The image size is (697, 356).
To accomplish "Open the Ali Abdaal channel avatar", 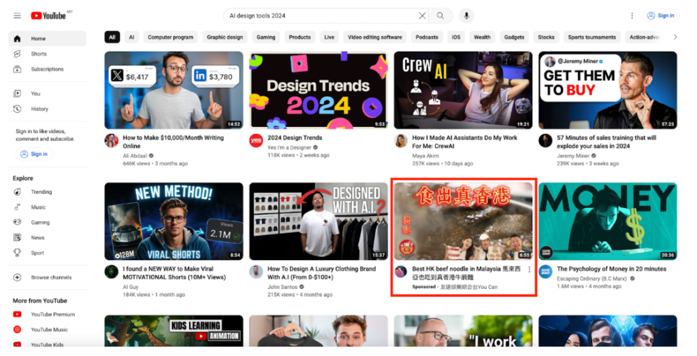I will 111,141.
